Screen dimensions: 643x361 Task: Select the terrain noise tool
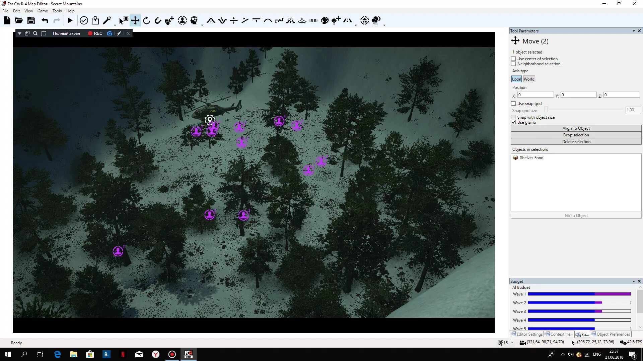[279, 21]
